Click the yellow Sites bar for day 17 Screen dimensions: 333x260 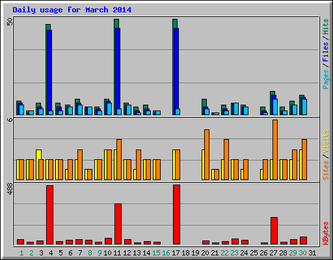[x=174, y=164]
